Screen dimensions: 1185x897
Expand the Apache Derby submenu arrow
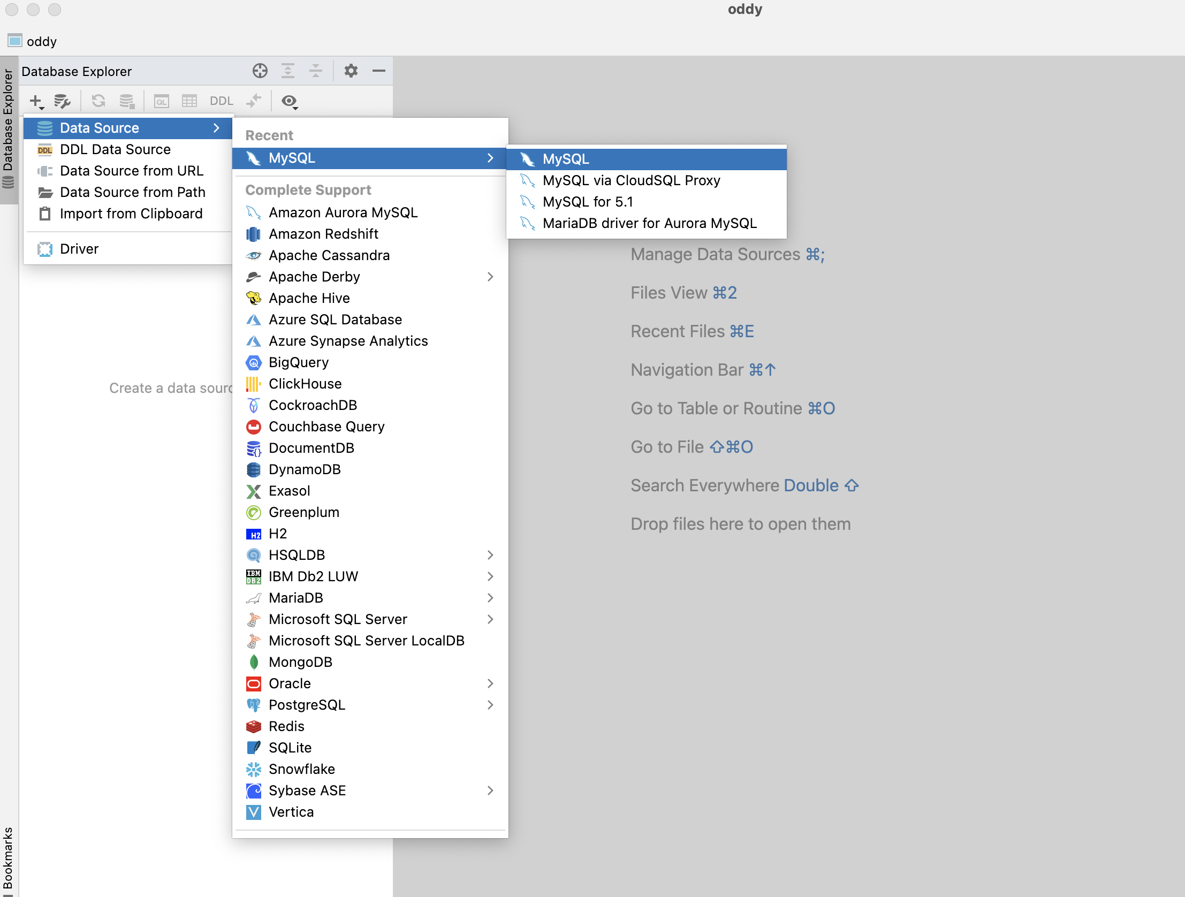pos(490,277)
